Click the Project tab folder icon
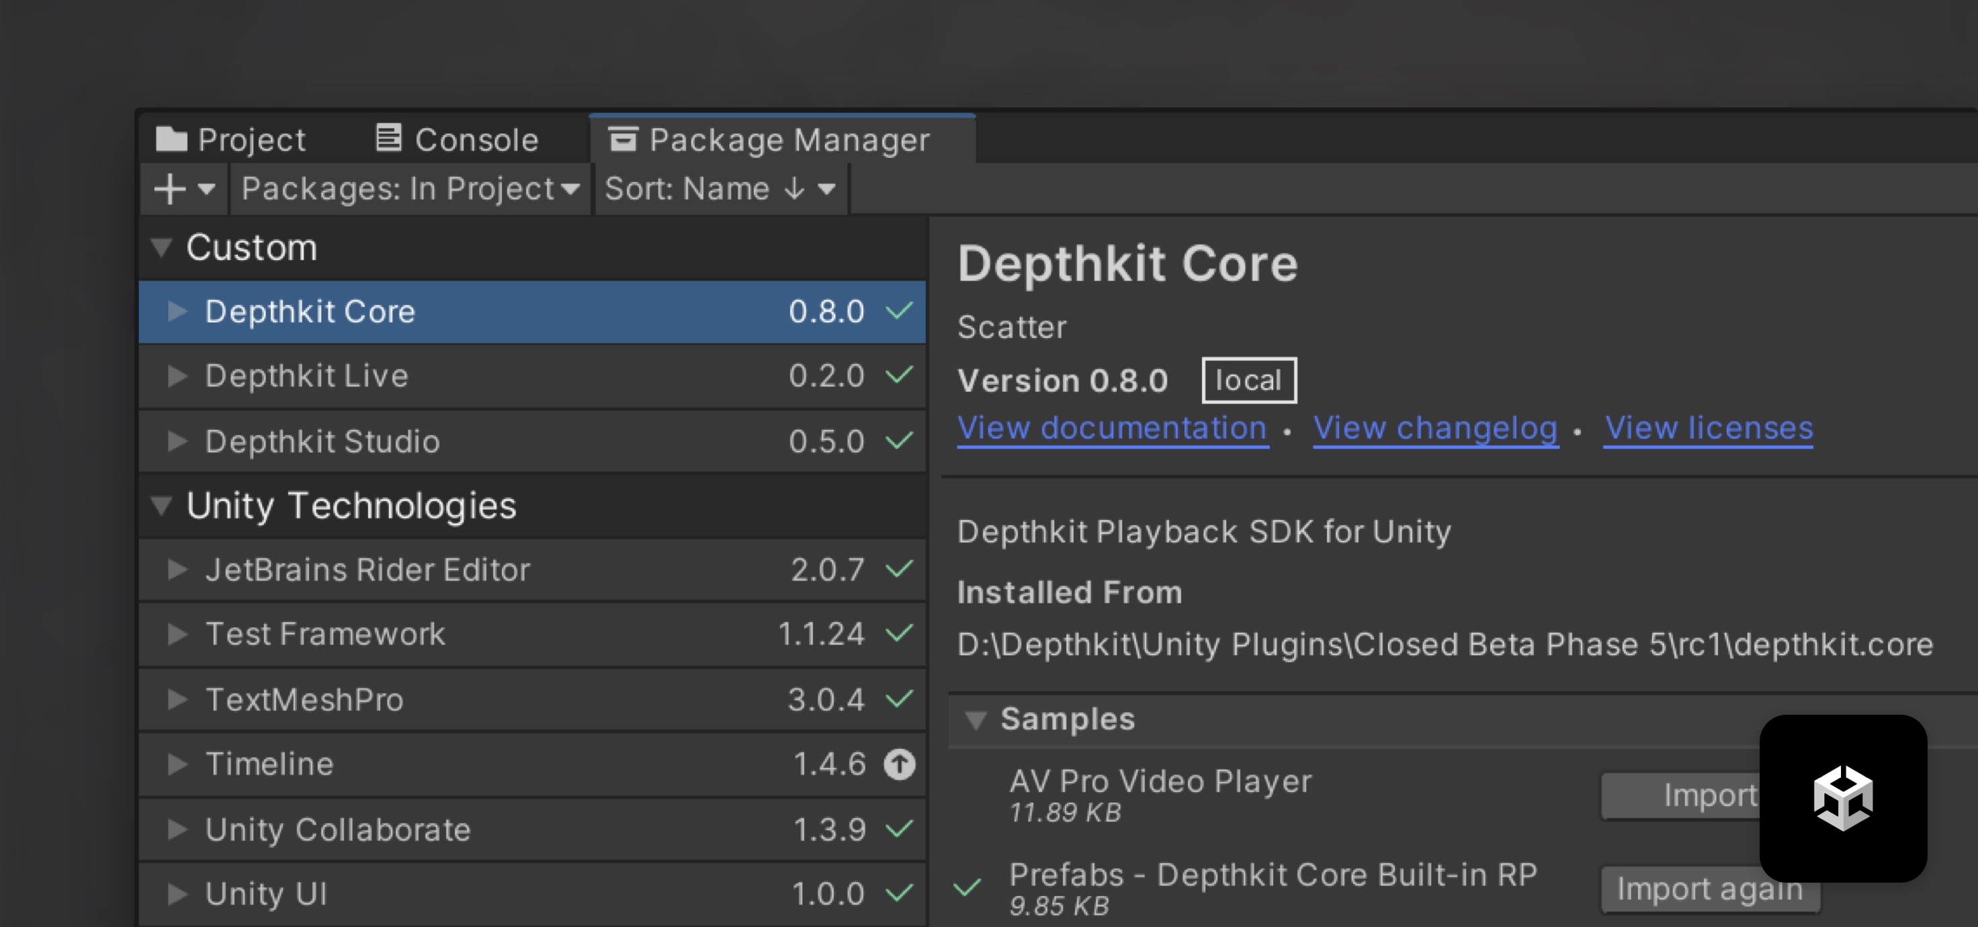 coord(171,140)
